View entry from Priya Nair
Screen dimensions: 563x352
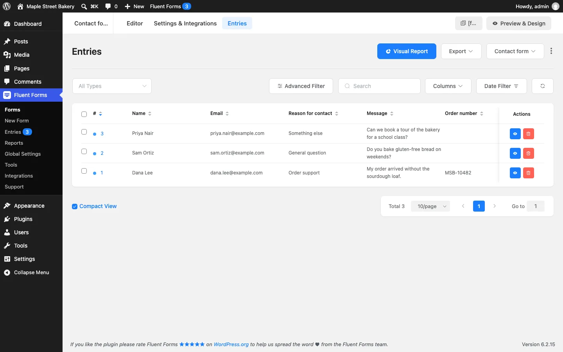(515, 134)
